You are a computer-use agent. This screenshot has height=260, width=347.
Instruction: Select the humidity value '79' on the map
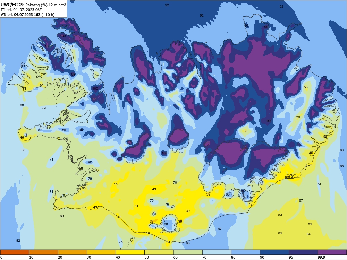44,108
